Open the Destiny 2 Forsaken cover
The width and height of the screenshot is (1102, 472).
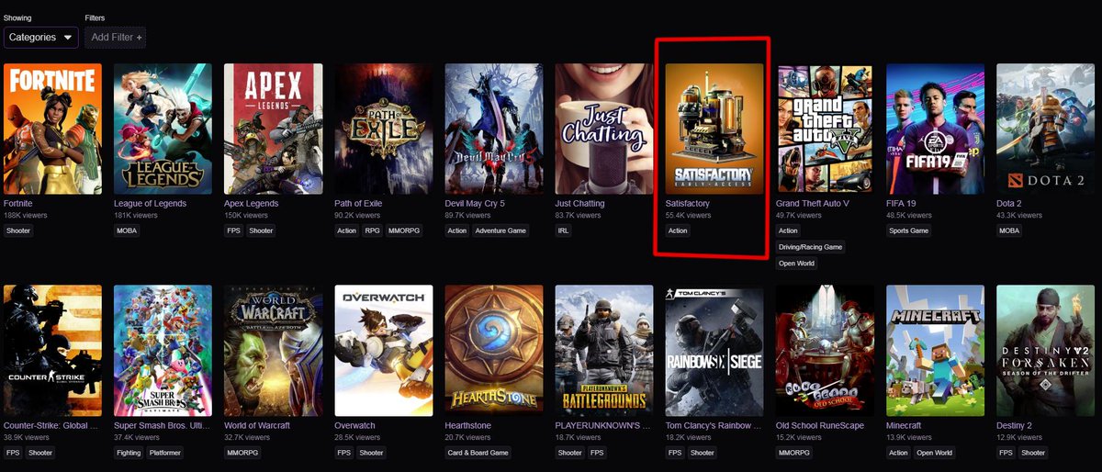[1045, 350]
